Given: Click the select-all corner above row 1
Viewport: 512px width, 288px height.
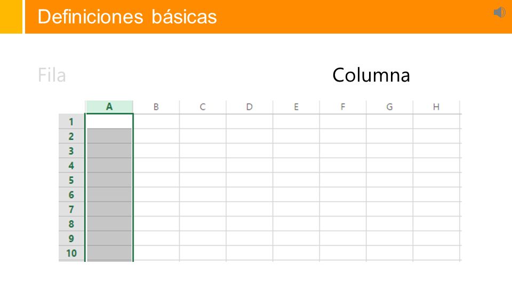Looking at the screenshot, I should (x=72, y=107).
